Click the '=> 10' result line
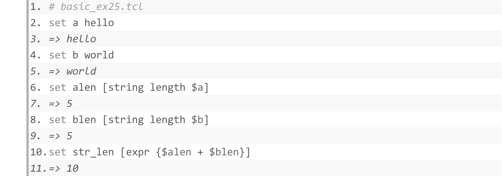 [63, 168]
